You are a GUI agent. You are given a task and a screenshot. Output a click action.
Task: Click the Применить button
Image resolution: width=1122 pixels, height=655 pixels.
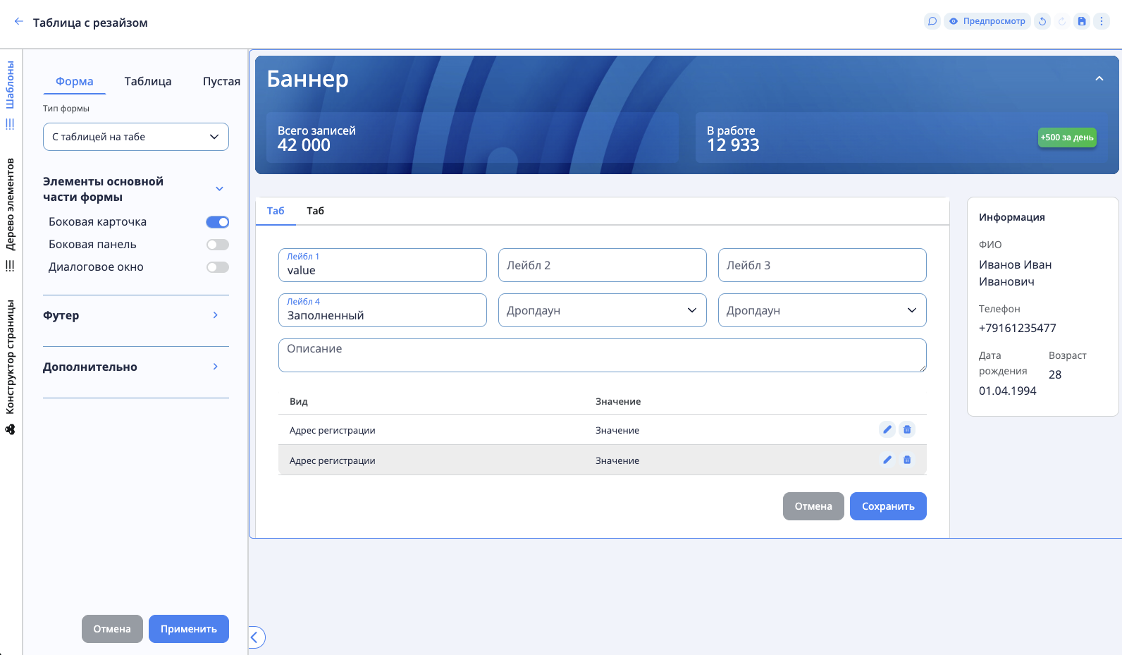(188, 629)
